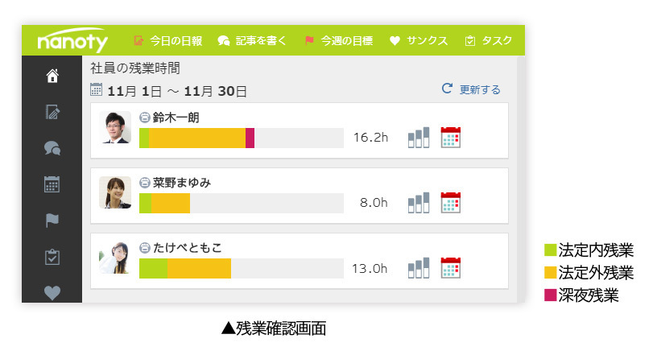
Task: View bar chart for 菜野まゆみ
Action: (x=419, y=203)
